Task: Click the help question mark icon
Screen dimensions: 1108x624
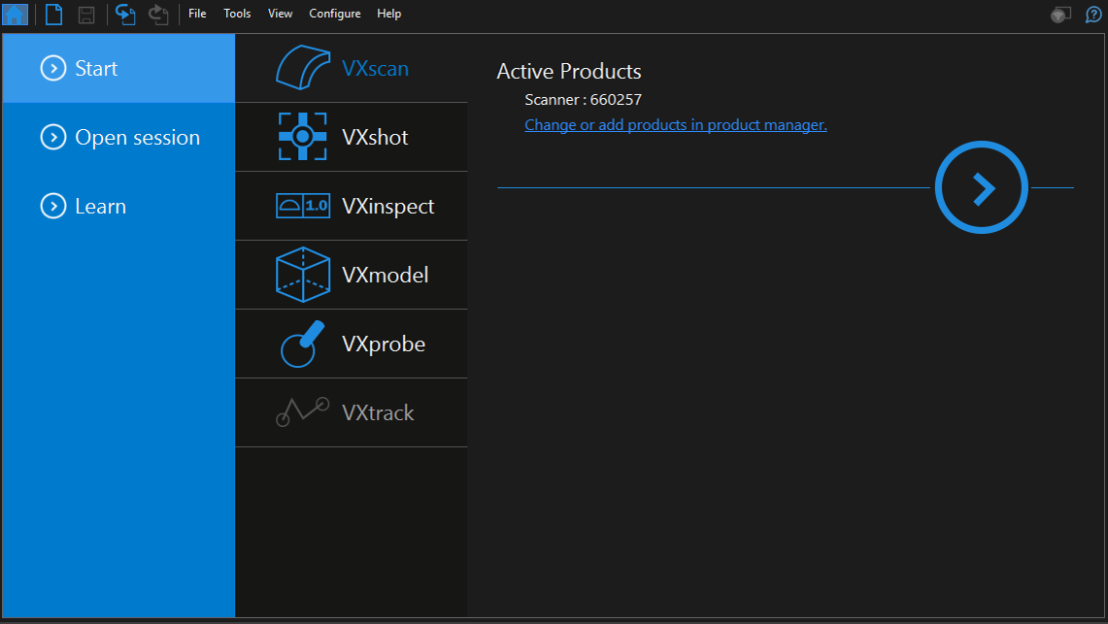Action: [x=1093, y=15]
